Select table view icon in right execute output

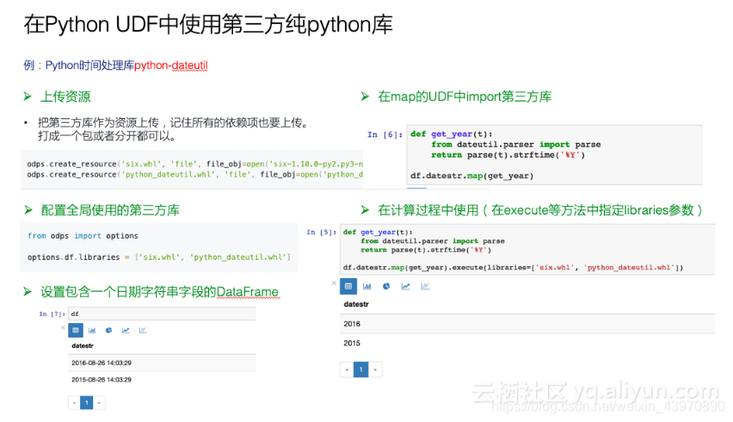[x=348, y=286]
